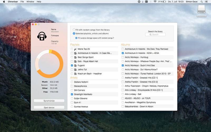Screen dimensions: 211x132
Task: Click the smart playlist icon beside Meine Top 25
Action: click(75, 49)
